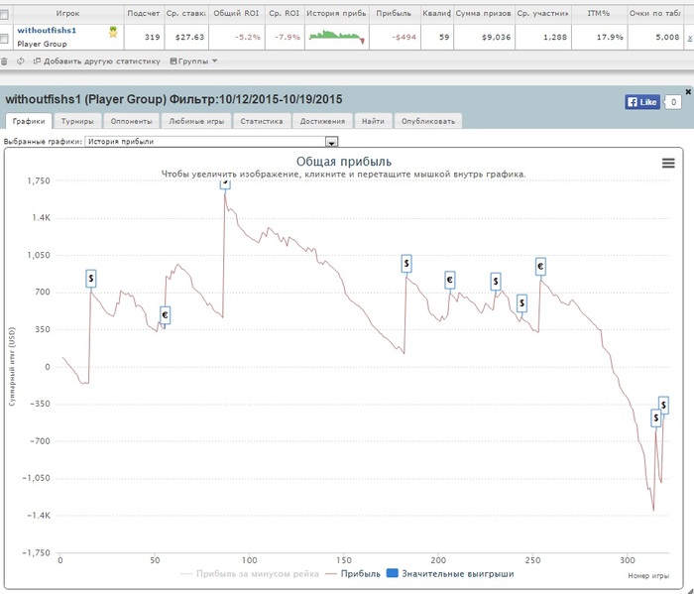Open the chart hamburger menu icon

[668, 164]
